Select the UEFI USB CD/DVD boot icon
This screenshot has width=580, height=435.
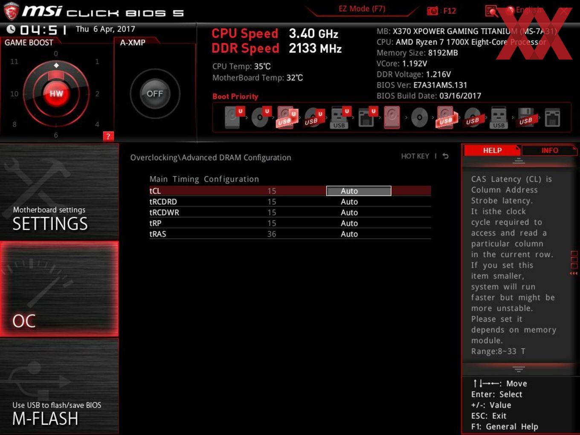point(313,118)
